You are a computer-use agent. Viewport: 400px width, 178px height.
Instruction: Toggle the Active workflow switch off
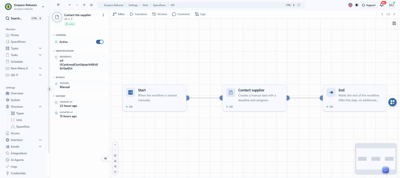click(x=100, y=42)
